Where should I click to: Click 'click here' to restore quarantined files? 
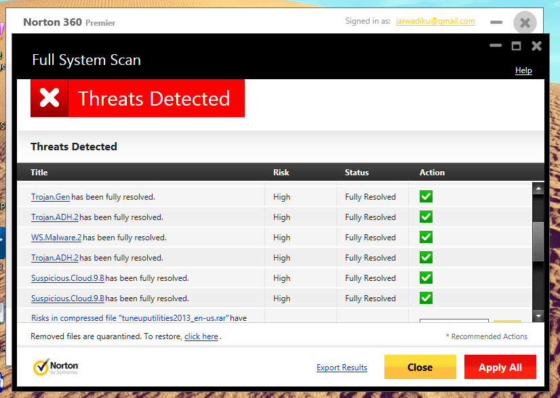(x=201, y=336)
